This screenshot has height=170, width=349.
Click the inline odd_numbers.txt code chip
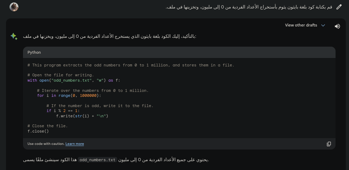[x=97, y=160]
